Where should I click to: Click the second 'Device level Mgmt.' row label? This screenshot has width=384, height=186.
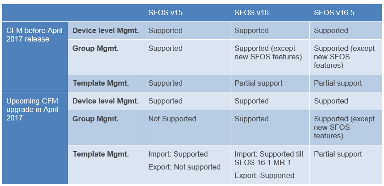point(105,101)
